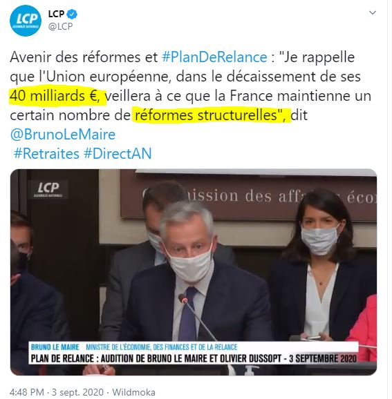Image resolution: width=392 pixels, height=399 pixels.
Task: Click the minister title caption line
Action: tap(162, 347)
